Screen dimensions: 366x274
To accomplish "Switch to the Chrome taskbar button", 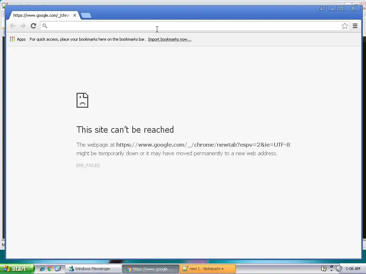I will (150, 269).
